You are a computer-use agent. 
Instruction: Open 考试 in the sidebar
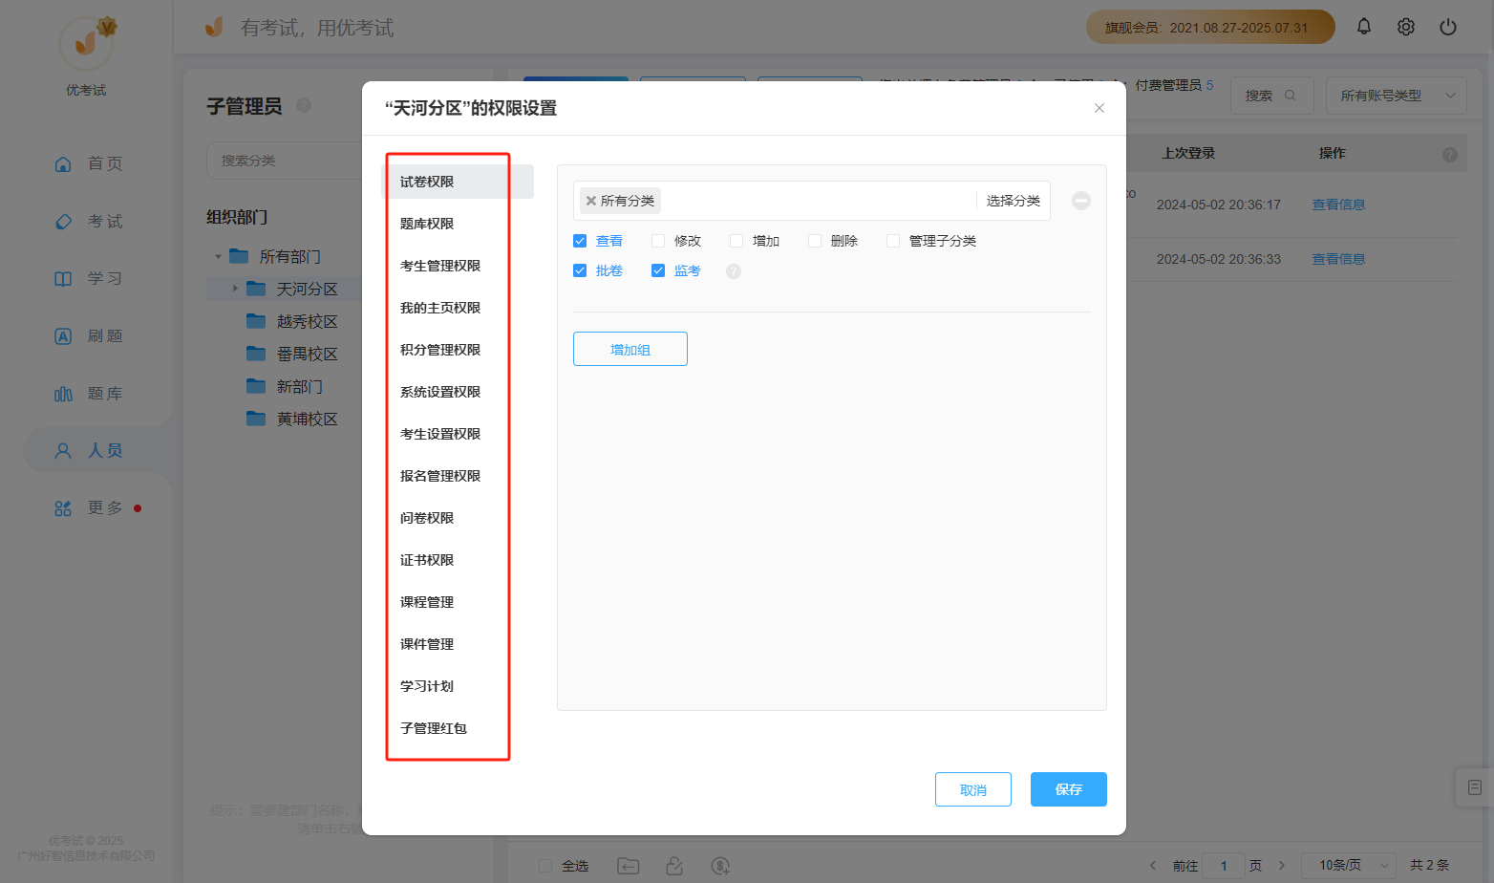click(88, 221)
